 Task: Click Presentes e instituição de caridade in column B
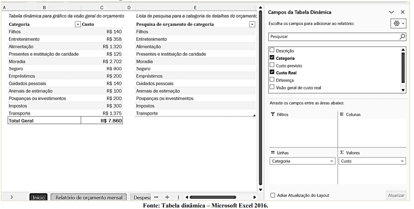tap(45, 54)
